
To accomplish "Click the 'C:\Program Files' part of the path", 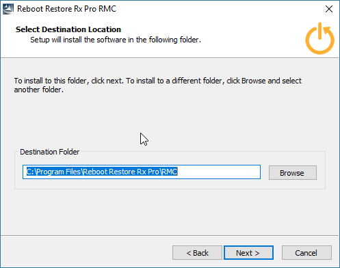I will tap(53, 172).
